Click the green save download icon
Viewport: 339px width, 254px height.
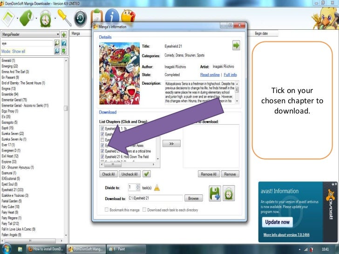pyautogui.click(x=215, y=194)
